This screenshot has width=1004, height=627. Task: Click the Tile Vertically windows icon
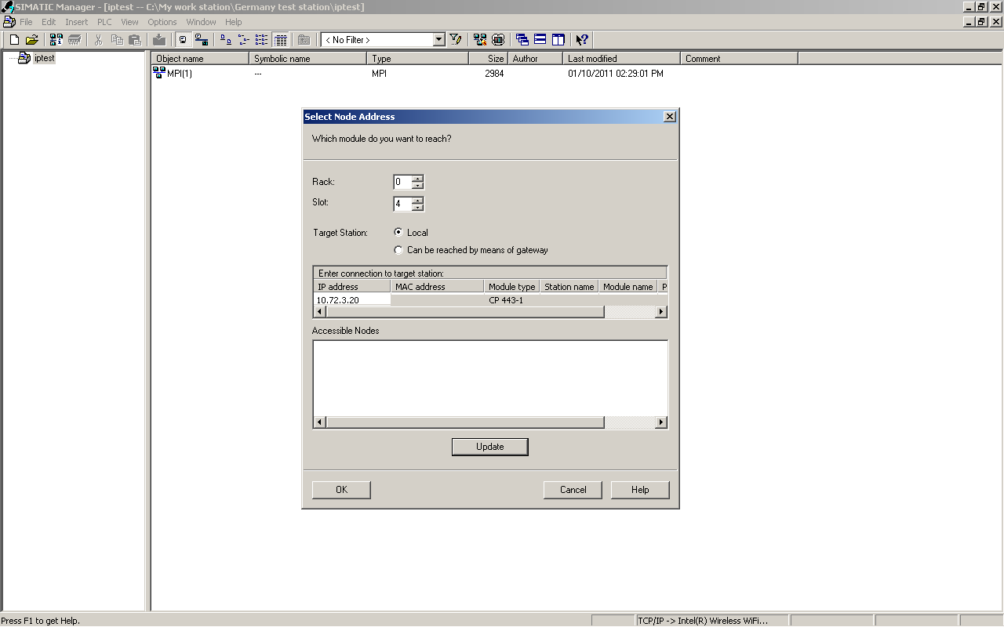click(558, 40)
